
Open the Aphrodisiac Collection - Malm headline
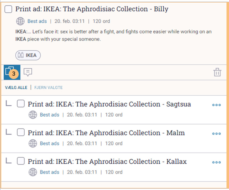[106, 133]
